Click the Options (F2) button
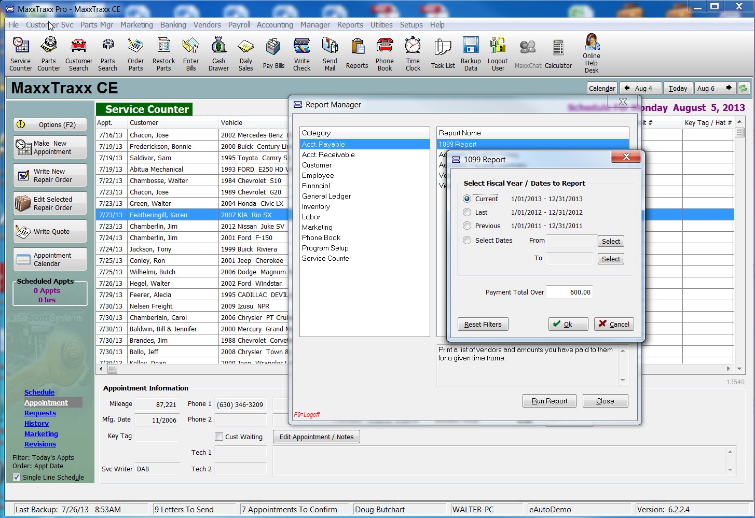 pos(50,124)
